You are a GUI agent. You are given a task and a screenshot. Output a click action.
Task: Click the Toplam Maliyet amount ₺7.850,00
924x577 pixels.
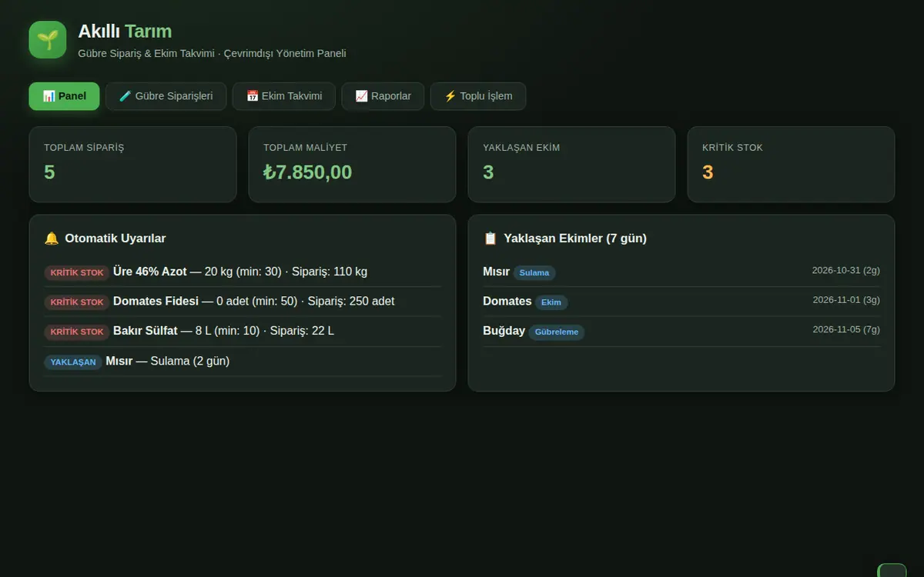coord(308,172)
